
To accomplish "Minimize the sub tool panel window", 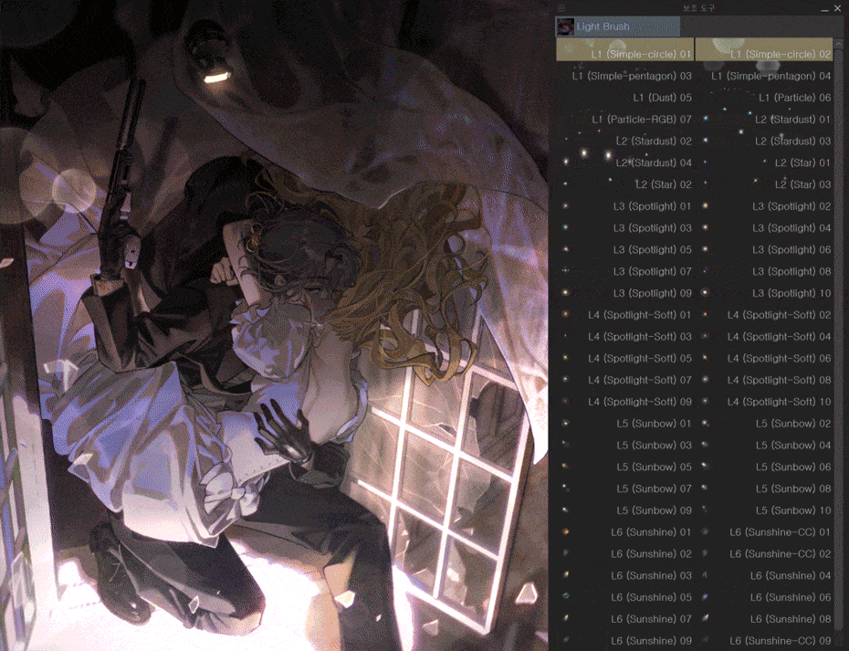I will pyautogui.click(x=824, y=8).
